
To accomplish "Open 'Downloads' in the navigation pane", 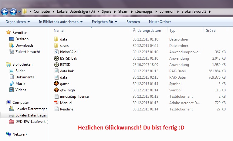I will pyautogui.click(x=24, y=45).
